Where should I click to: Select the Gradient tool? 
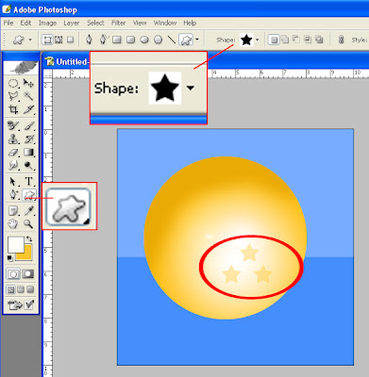[28, 153]
